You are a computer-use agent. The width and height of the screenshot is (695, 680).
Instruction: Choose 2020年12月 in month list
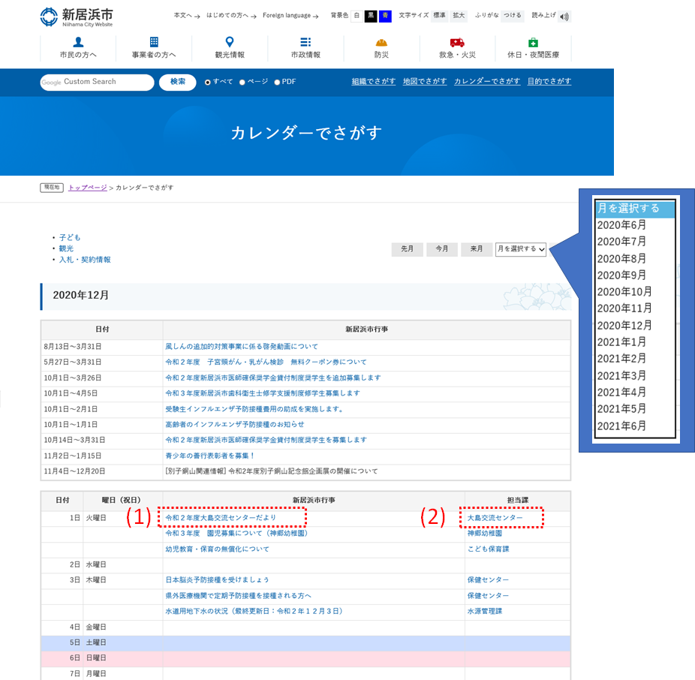624,326
